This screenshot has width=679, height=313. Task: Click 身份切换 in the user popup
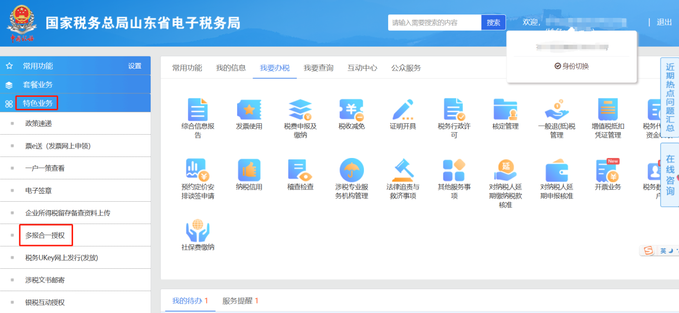572,66
